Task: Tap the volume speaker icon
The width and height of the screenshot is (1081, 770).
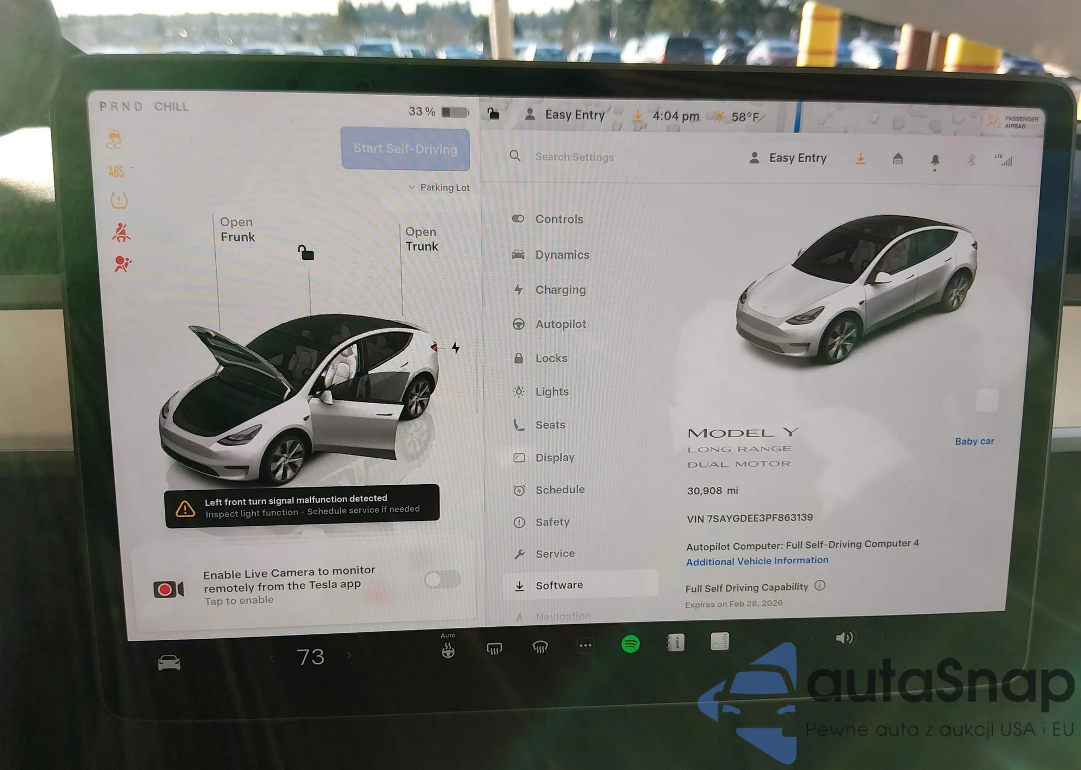Action: click(844, 638)
